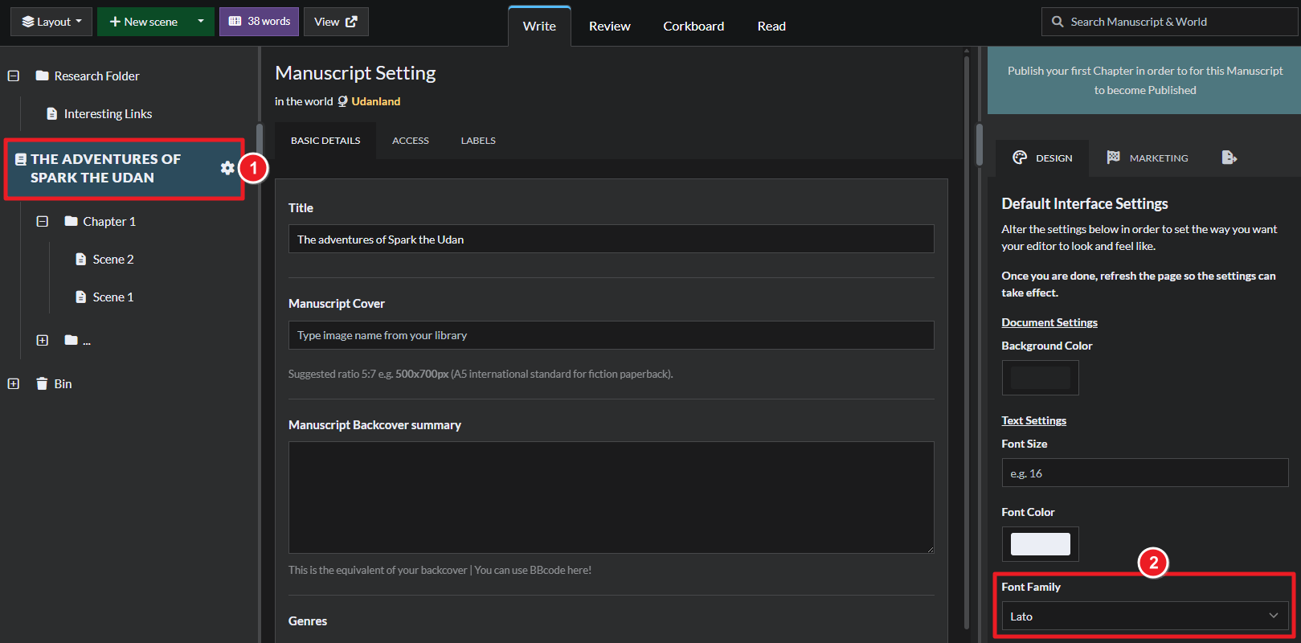This screenshot has width=1301, height=643.
Task: Select the Write tab
Action: tap(539, 26)
